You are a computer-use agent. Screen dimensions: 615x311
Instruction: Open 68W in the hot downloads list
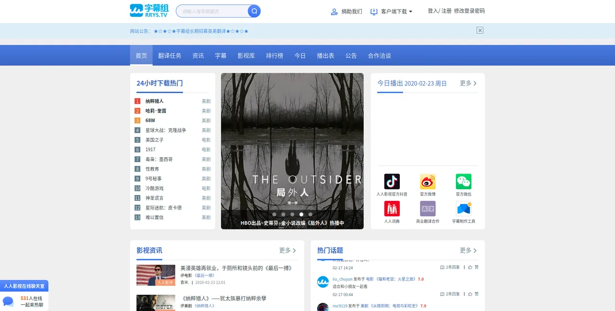click(x=150, y=121)
